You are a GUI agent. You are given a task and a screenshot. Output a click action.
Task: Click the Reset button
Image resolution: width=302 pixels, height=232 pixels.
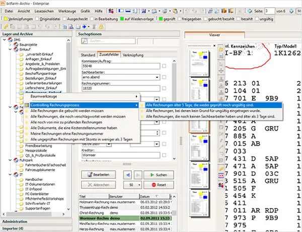pyautogui.click(x=159, y=185)
